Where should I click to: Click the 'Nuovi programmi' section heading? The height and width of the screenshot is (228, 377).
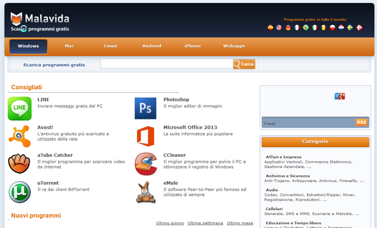(36, 216)
